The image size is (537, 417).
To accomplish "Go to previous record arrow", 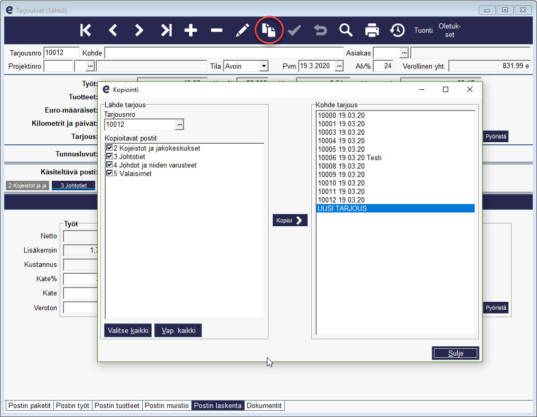I will click(113, 31).
